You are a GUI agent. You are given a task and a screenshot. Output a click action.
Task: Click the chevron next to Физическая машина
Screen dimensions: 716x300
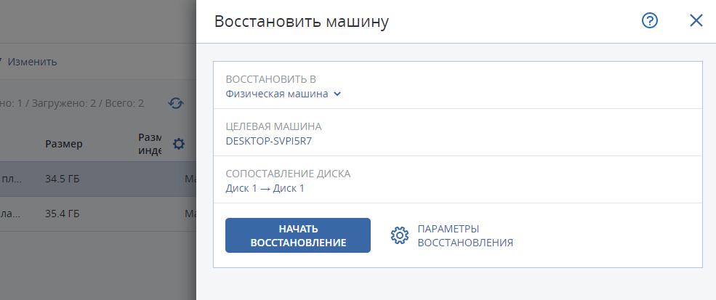(x=337, y=94)
